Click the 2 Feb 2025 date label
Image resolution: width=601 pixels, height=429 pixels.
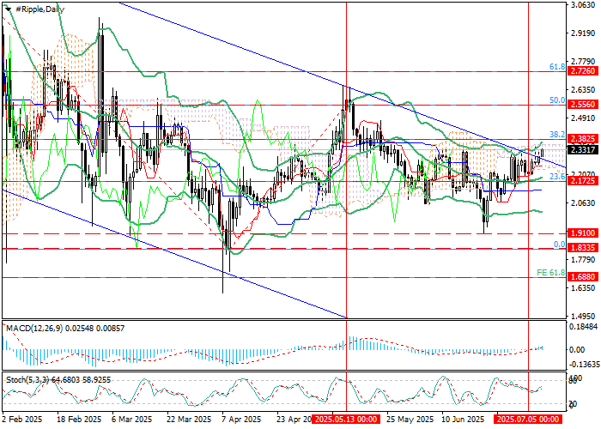(x=22, y=419)
